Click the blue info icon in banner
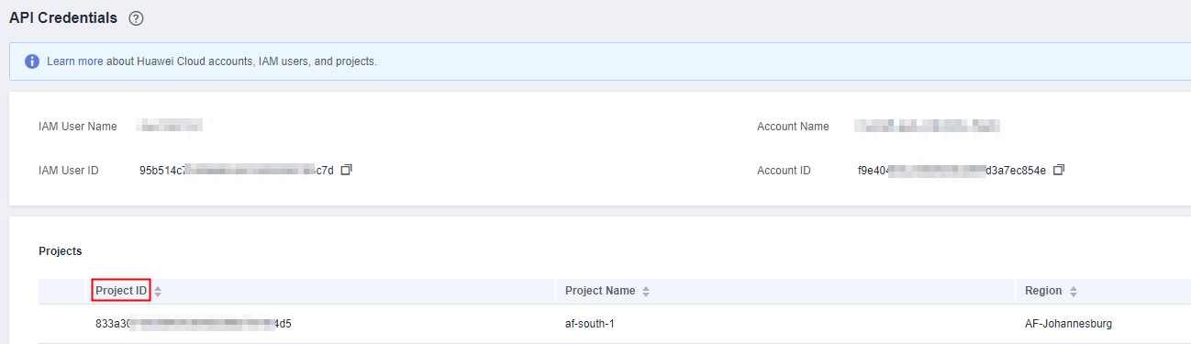The width and height of the screenshot is (1191, 344). (x=32, y=61)
